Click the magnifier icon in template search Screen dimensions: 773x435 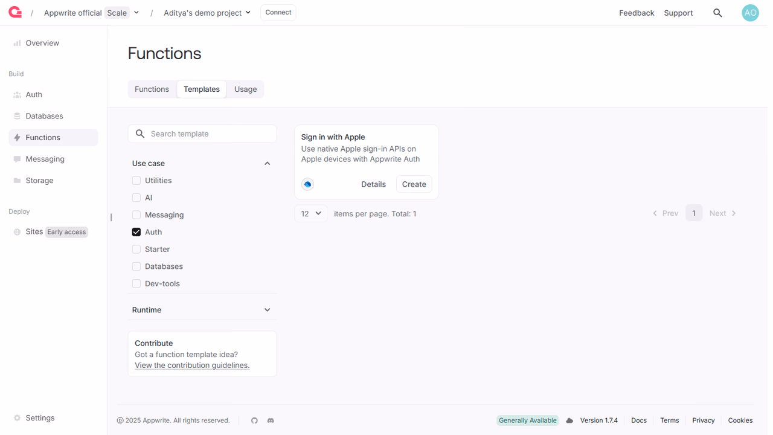[140, 134]
